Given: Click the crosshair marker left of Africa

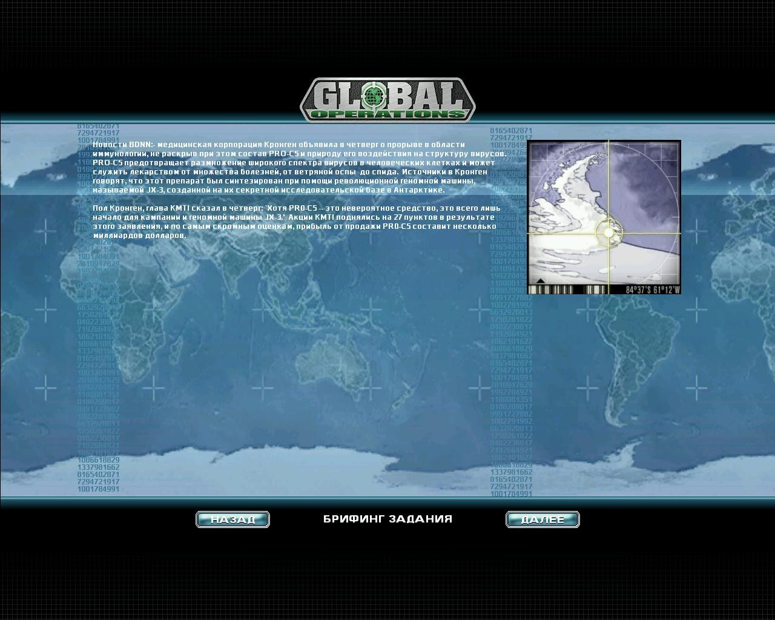Looking at the screenshot, I should click(x=46, y=309).
